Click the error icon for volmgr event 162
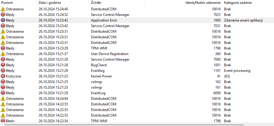This screenshot has width=274, height=126. point(3,82)
